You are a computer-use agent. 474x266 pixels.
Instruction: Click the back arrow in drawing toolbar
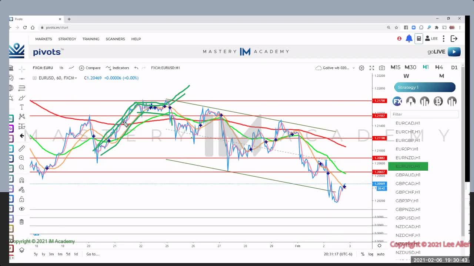click(x=22, y=136)
